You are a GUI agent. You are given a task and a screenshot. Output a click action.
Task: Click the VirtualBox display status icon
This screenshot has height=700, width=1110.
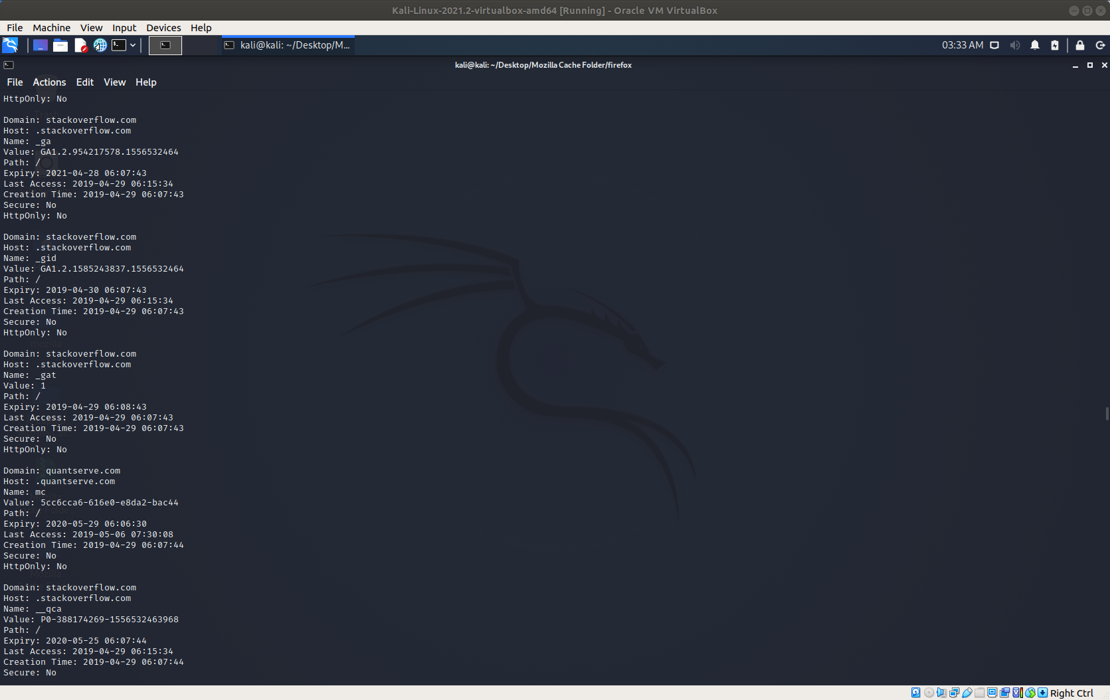click(992, 693)
